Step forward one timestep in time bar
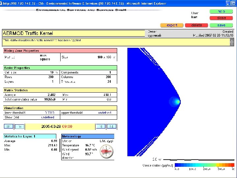This screenshot has height=178, width=237. (100, 126)
